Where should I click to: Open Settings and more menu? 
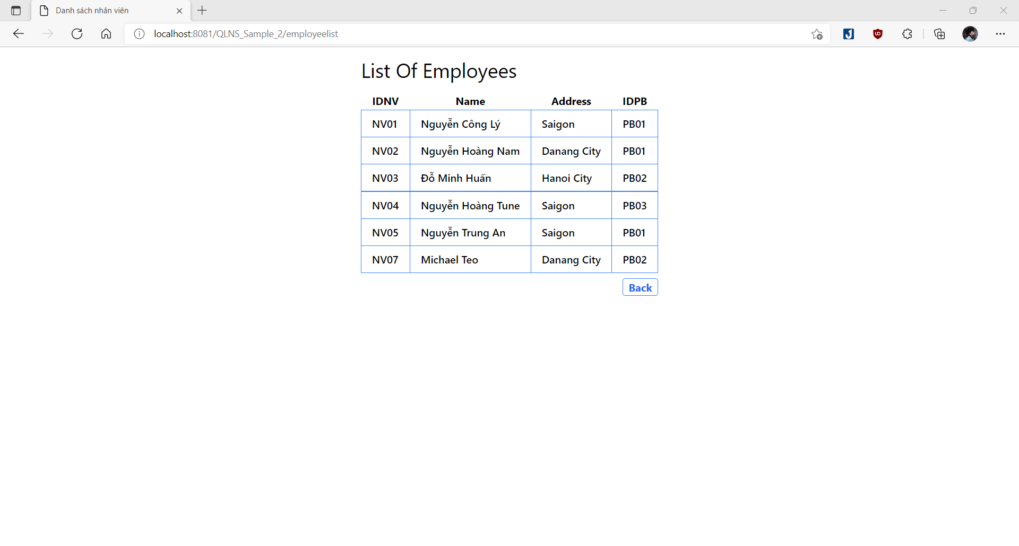1000,34
